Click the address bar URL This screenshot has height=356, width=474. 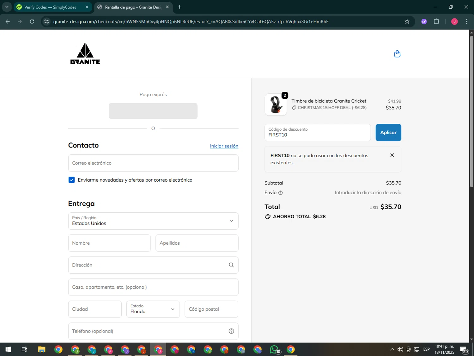(x=191, y=22)
